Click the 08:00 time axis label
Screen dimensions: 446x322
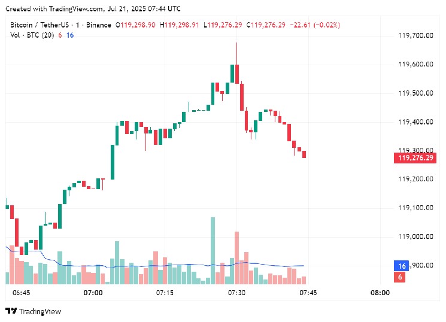(380, 293)
